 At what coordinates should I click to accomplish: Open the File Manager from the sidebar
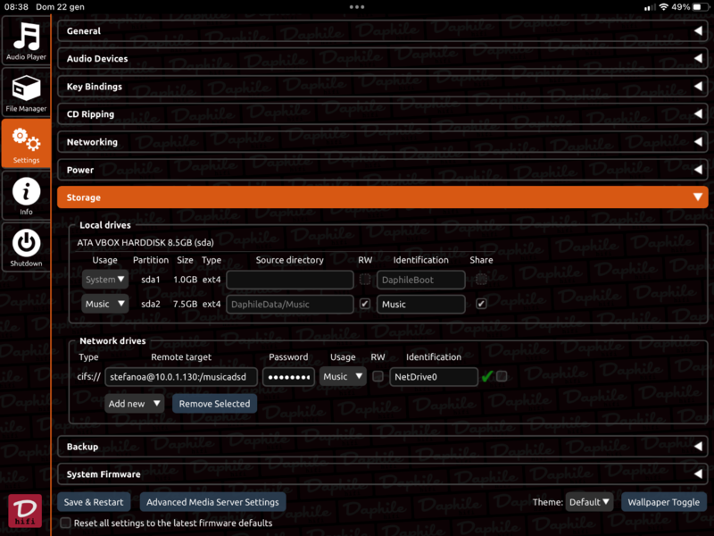[x=26, y=92]
